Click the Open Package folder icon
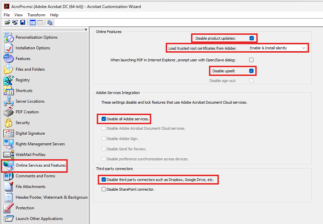The image size is (323, 224). pyautogui.click(x=7, y=22)
